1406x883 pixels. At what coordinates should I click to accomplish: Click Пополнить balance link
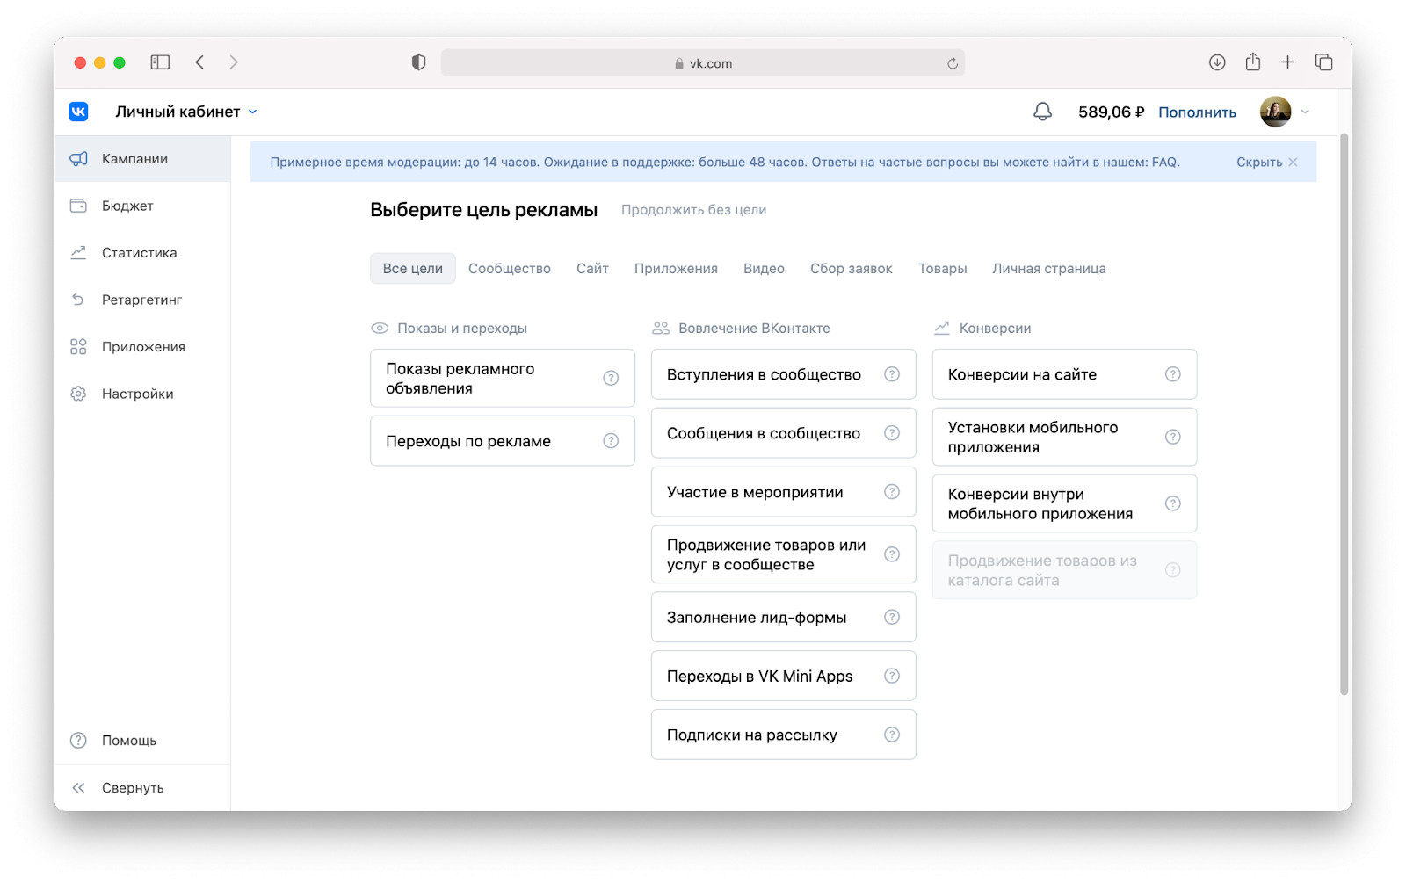point(1197,112)
